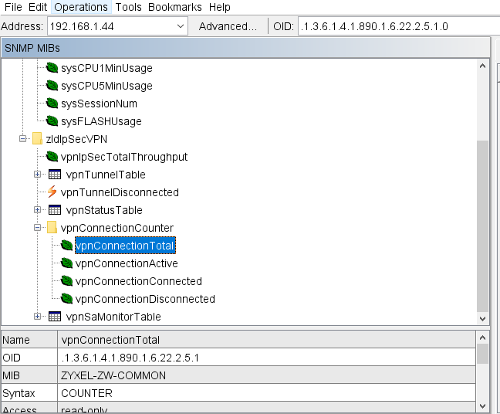500x414 pixels.
Task: Select vpnSaMonitorTable in the tree
Action: [113, 317]
